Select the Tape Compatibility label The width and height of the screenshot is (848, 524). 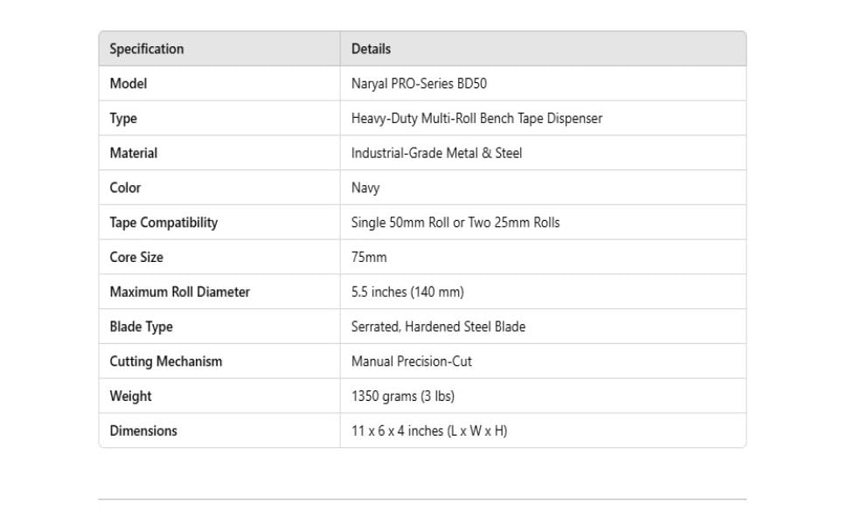pyautogui.click(x=163, y=223)
